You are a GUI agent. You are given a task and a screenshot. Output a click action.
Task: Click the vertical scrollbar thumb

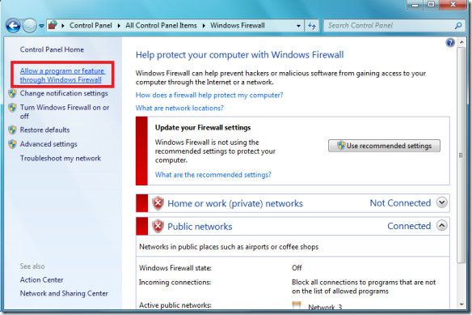pyautogui.click(x=461, y=155)
